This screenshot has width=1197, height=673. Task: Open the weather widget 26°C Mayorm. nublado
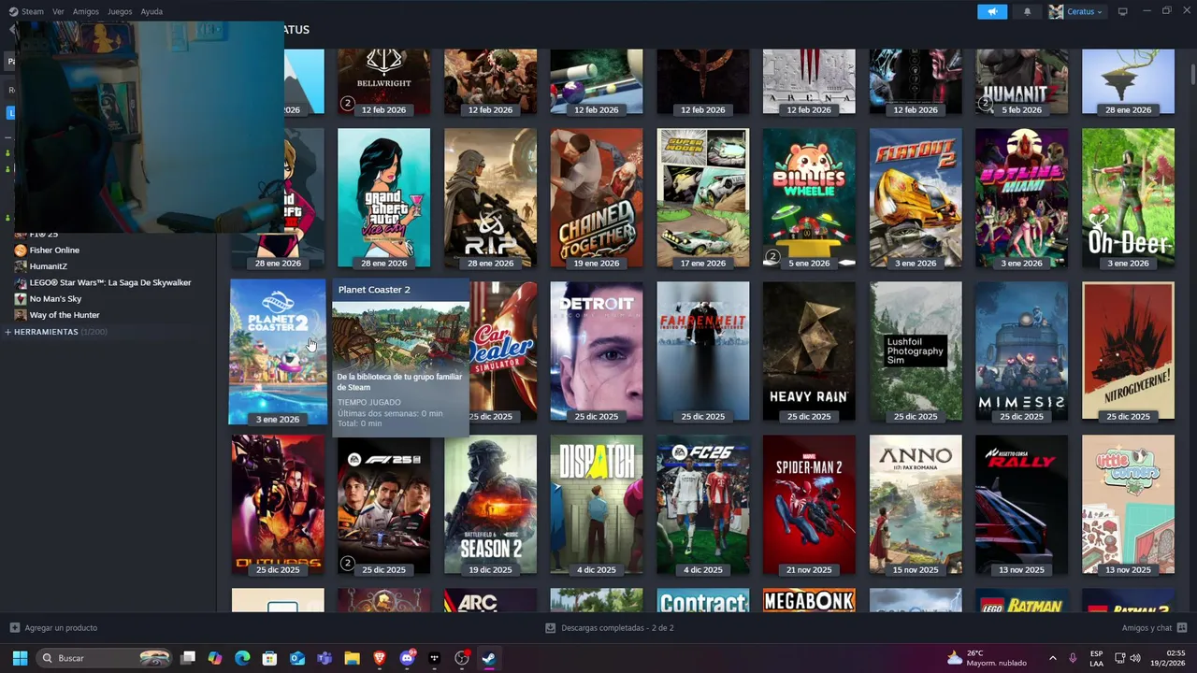986,658
